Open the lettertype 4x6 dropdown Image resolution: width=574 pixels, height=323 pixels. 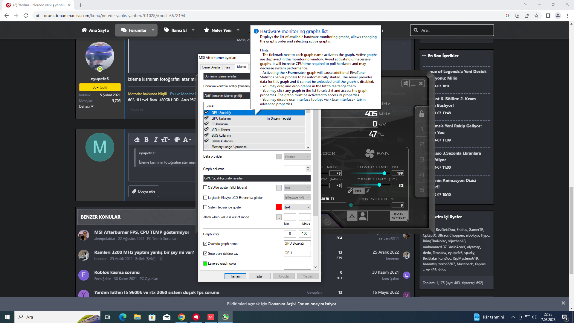click(297, 197)
